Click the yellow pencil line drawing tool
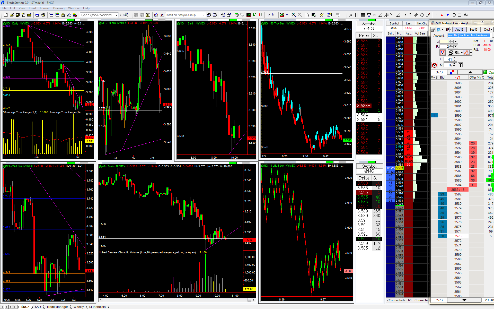The width and height of the screenshot is (494, 309). coord(428,15)
